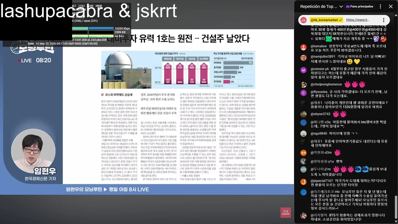Viewport: 398px width, 224px height.
Task: Click the @jspecial7167 orange J avatar
Action: point(303,182)
